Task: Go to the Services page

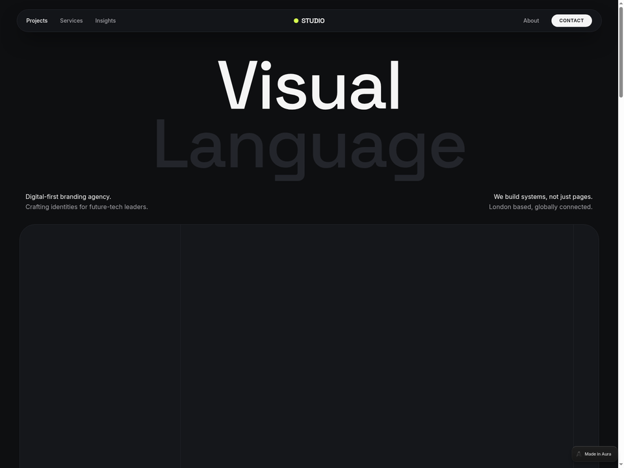Action: click(x=71, y=21)
